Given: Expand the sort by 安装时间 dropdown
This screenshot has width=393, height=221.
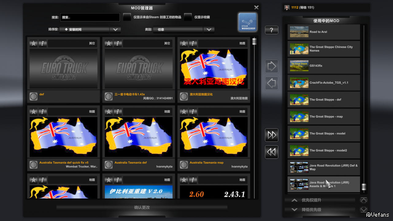Looking at the screenshot, I should point(115,30).
